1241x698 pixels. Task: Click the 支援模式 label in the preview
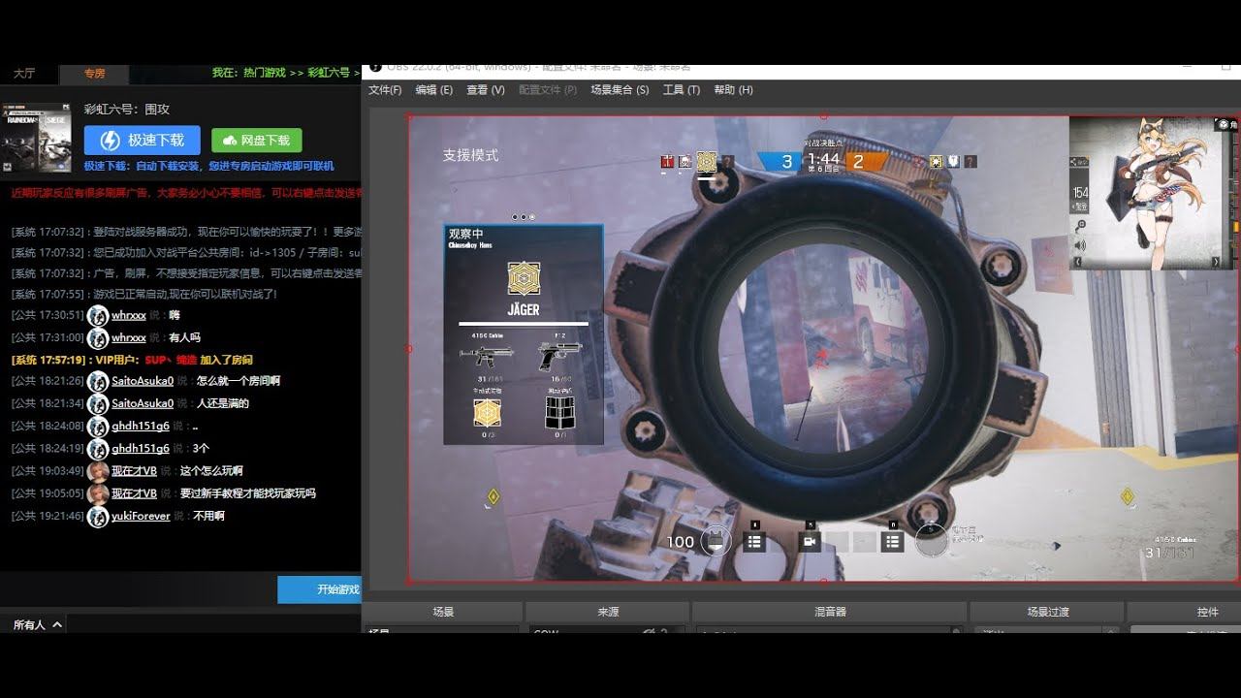tap(470, 155)
